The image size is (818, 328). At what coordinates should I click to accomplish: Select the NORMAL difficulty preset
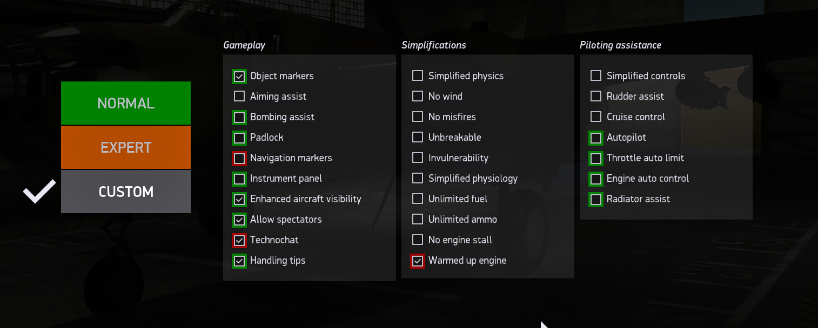coord(126,103)
